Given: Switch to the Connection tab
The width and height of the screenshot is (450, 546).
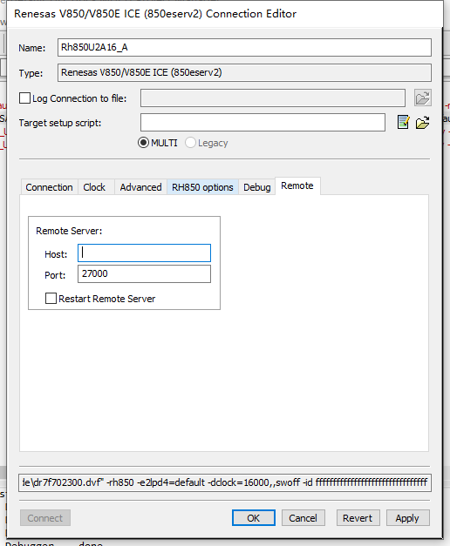Looking at the screenshot, I should 49,187.
